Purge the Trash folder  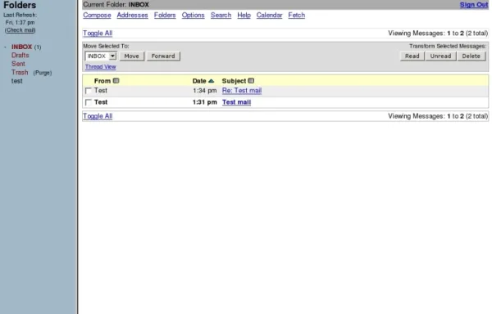[x=43, y=73]
